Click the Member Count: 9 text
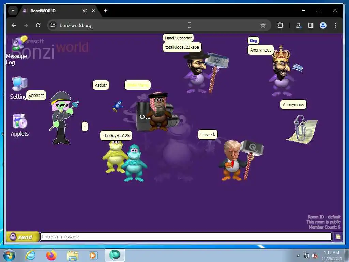 [x=324, y=227]
